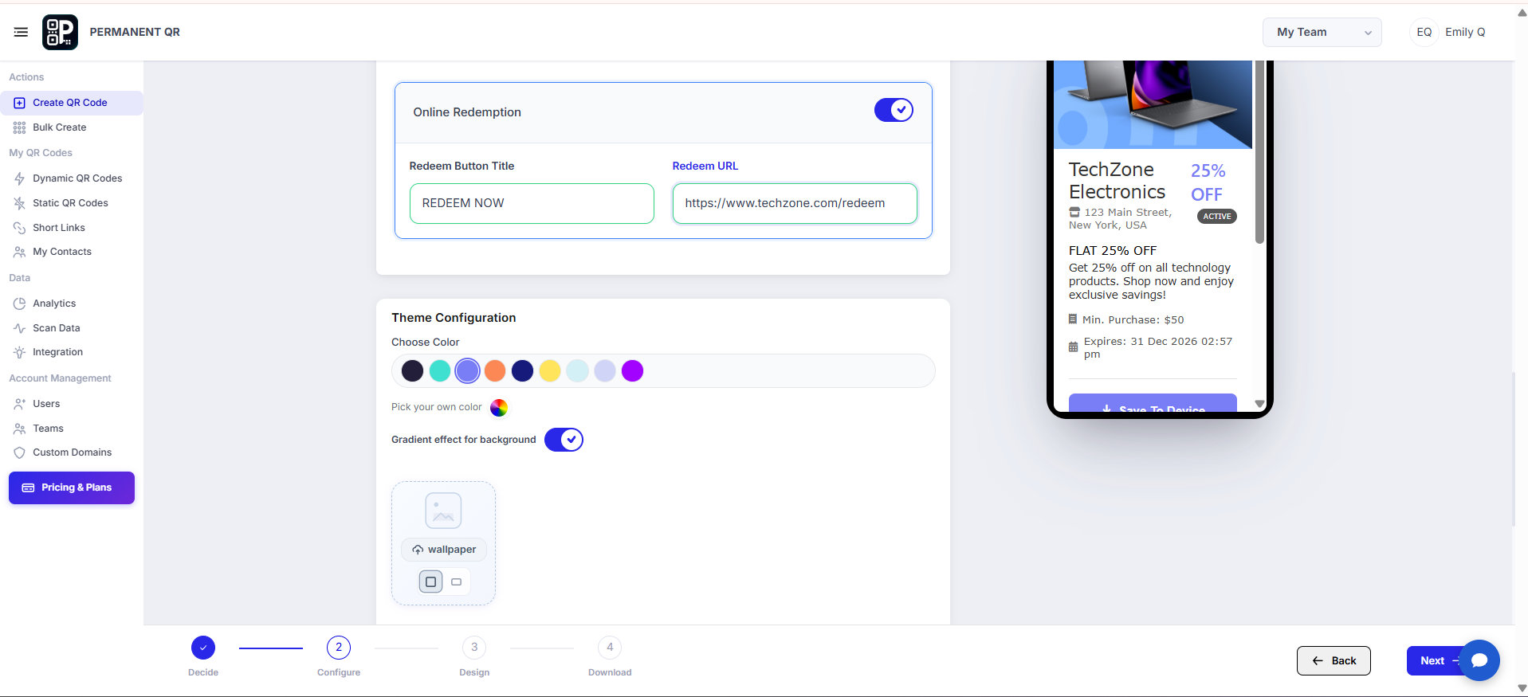The width and height of the screenshot is (1528, 697).
Task: Choose the yellow color swatch
Action: pos(550,370)
